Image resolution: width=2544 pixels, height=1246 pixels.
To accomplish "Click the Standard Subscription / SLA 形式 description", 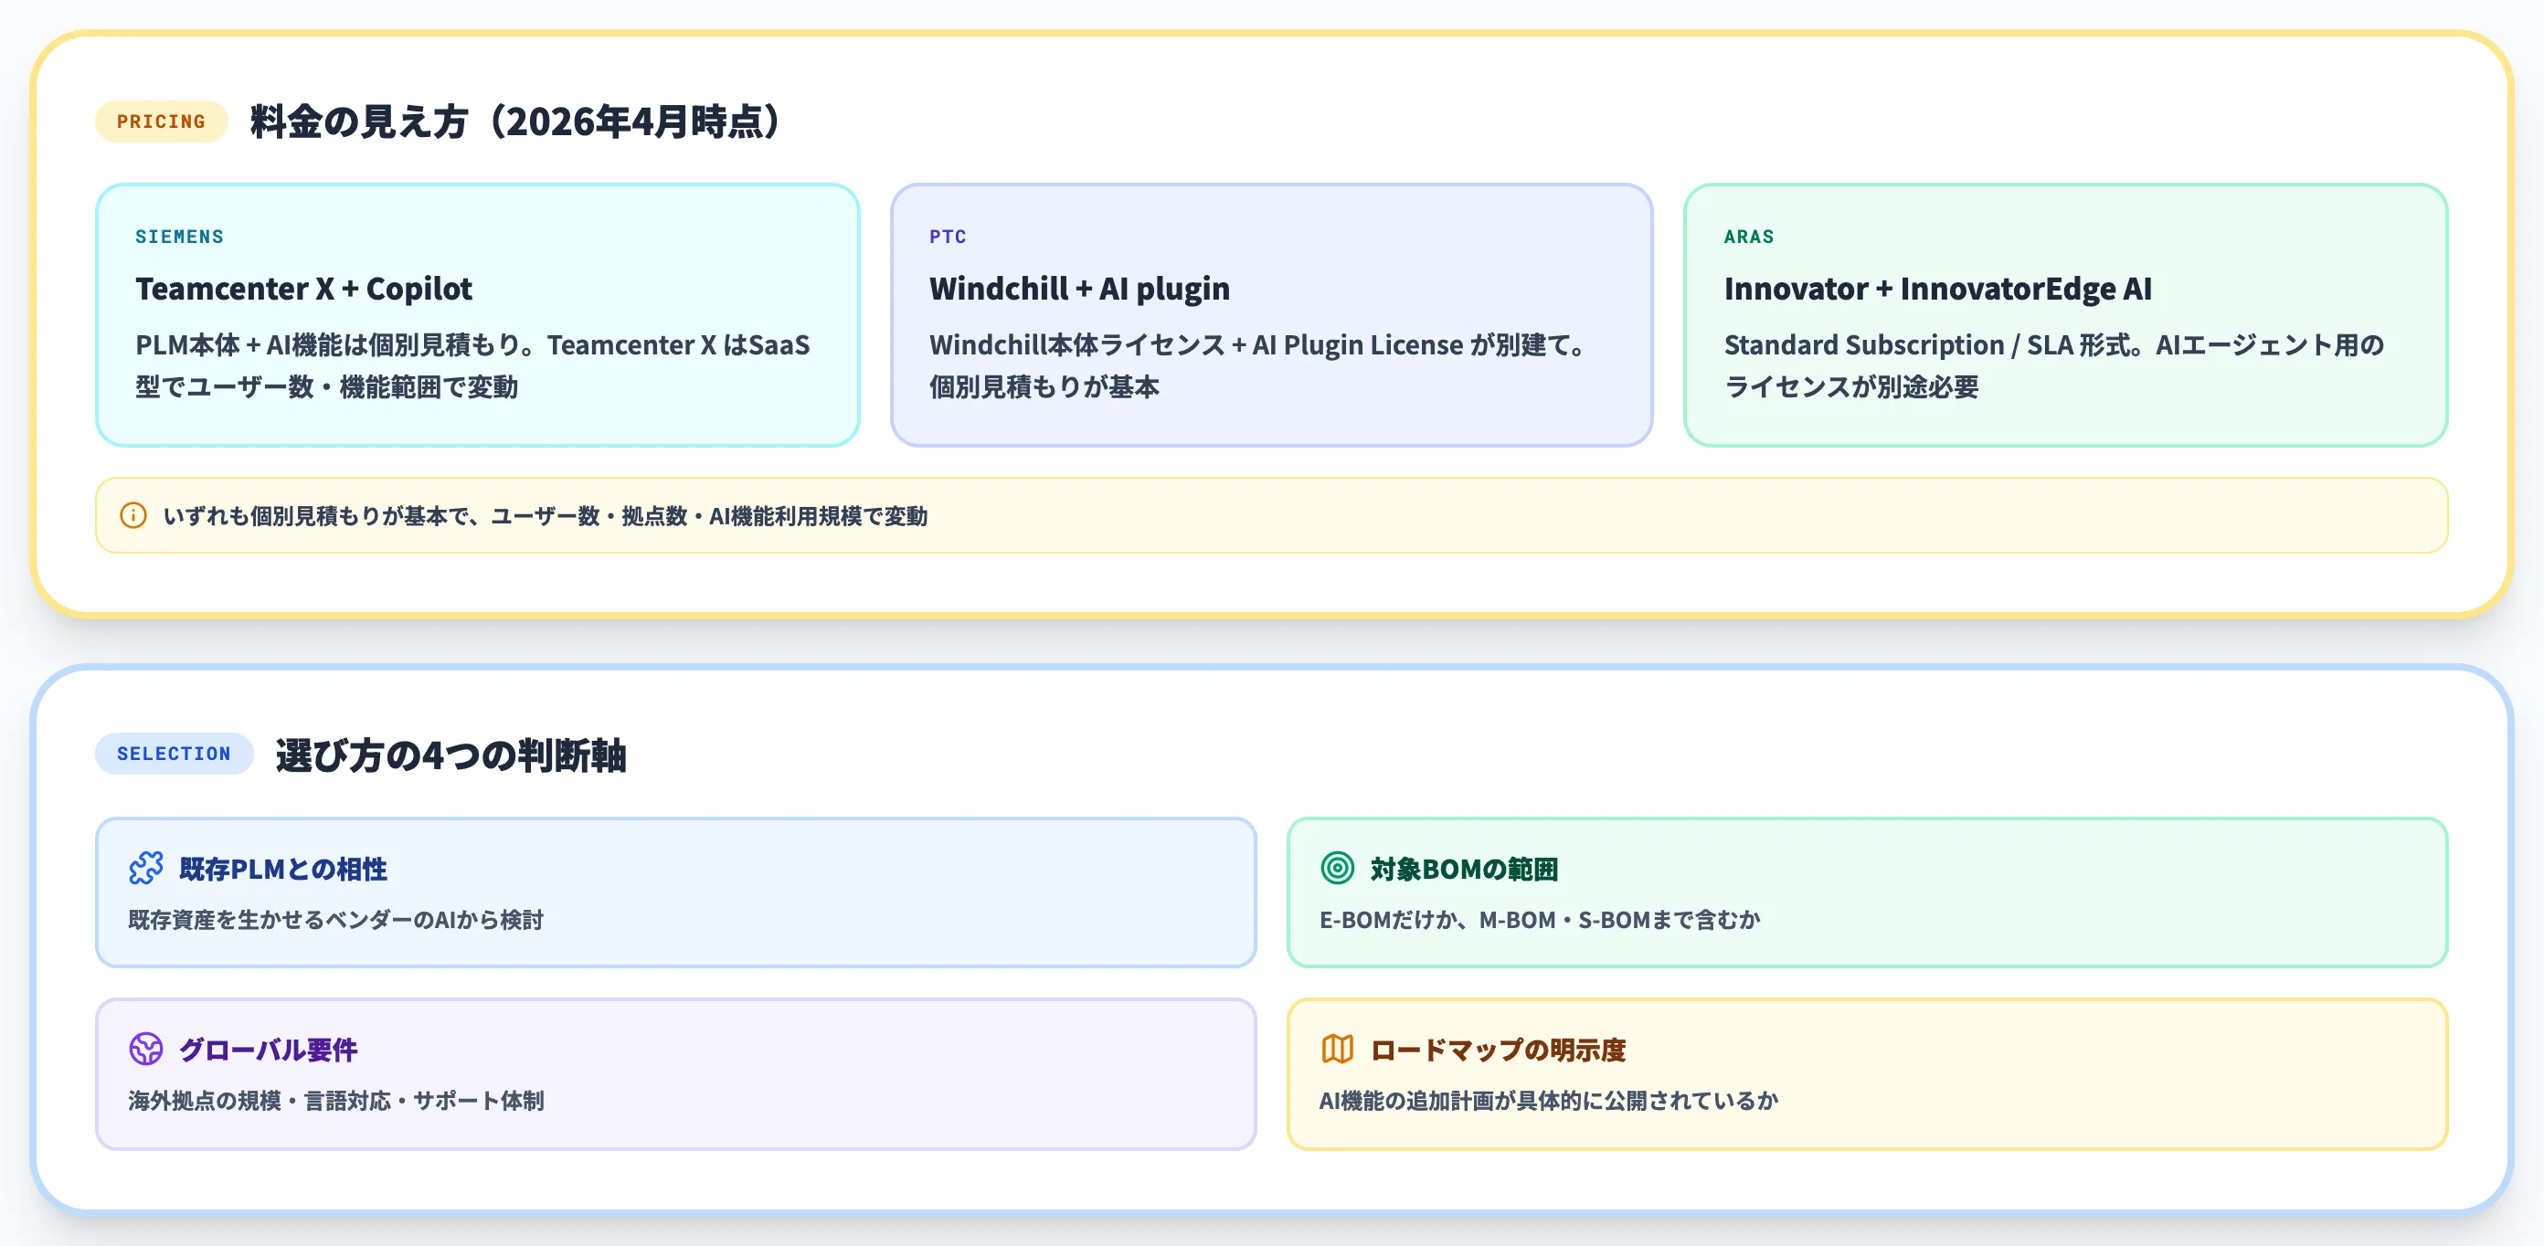I will pyautogui.click(x=2054, y=365).
